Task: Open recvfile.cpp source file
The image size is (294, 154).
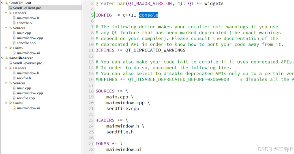Action: 26,98
